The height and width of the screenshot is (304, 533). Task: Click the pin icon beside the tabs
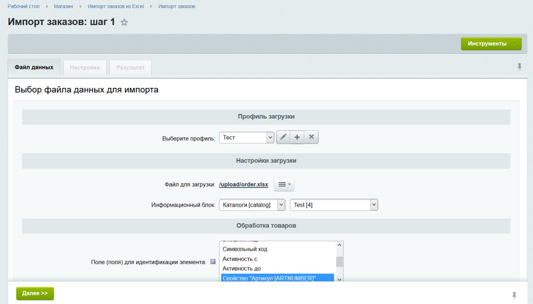coord(519,67)
